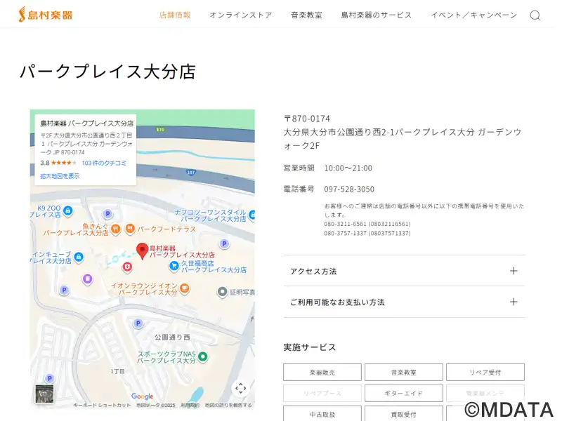Open the 店舗情報 menu item

click(x=175, y=15)
